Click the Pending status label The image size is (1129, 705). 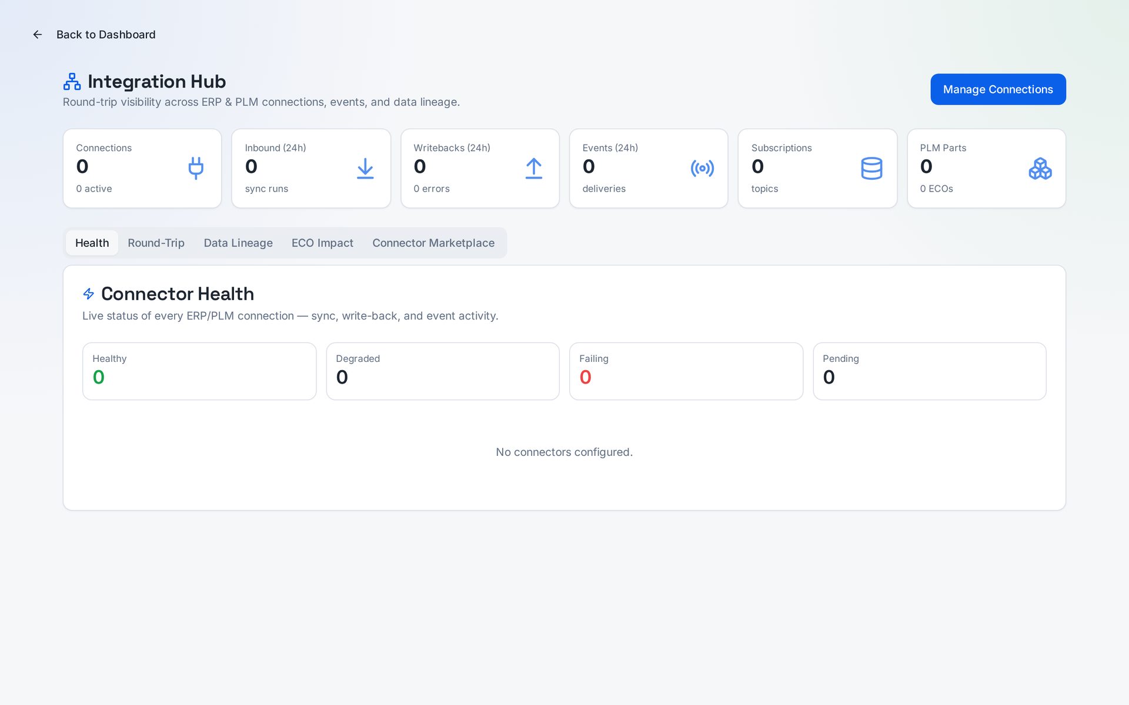(840, 359)
